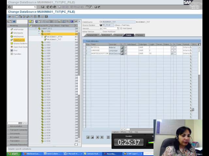Switch to the Preview tab
This screenshot has width=209, height=156.
139,35
